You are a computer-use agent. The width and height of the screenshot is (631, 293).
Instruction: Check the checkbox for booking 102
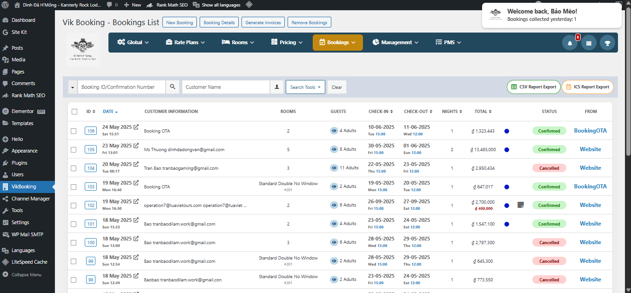(x=74, y=206)
